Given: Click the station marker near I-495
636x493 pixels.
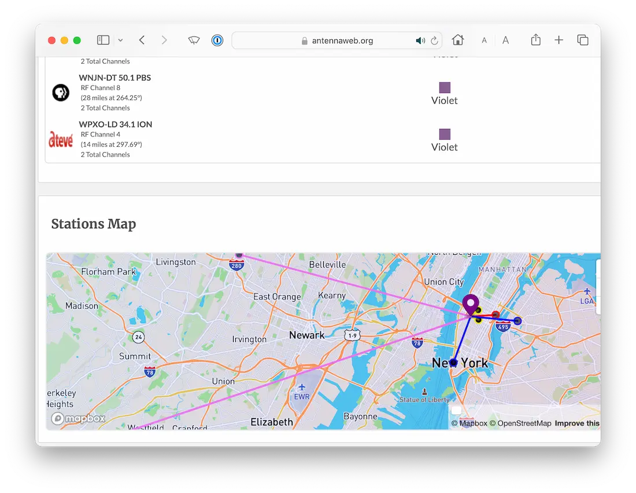Looking at the screenshot, I should pos(517,321).
